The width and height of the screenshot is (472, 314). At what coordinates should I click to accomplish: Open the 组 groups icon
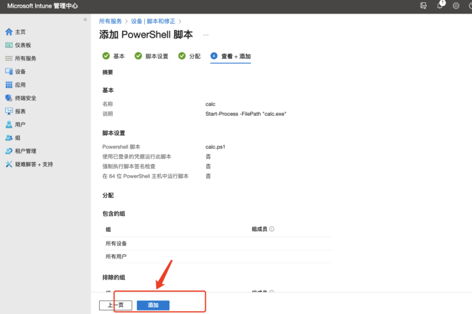(x=9, y=138)
